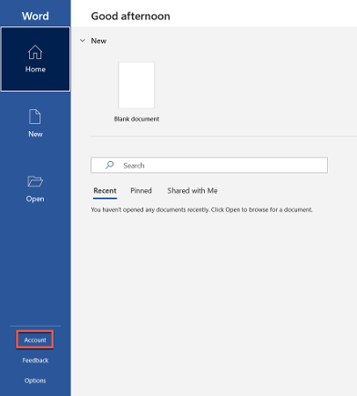The width and height of the screenshot is (357, 396).
Task: Collapse the New section chevron
Action: (x=83, y=40)
